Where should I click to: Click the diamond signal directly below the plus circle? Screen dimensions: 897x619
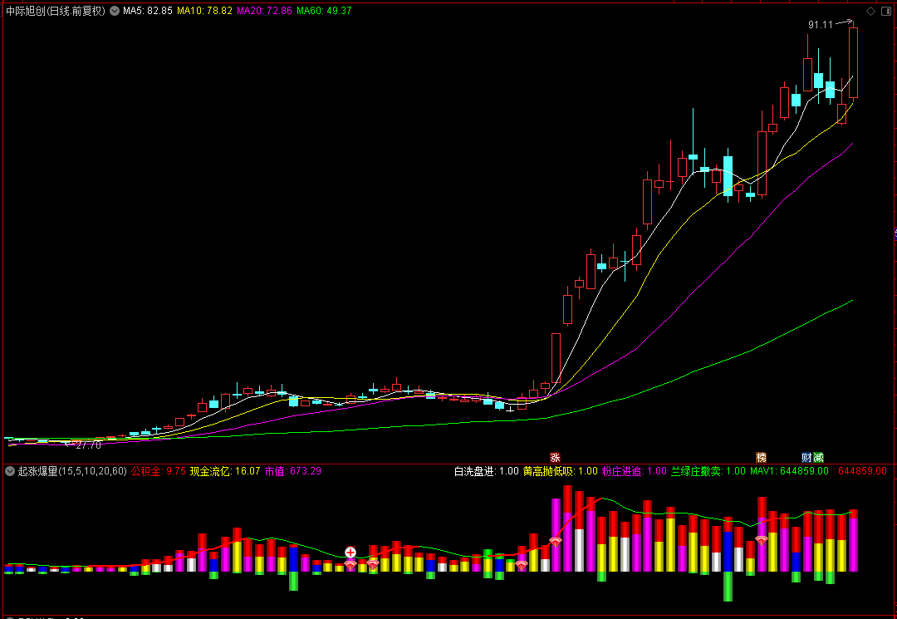[x=350, y=565]
